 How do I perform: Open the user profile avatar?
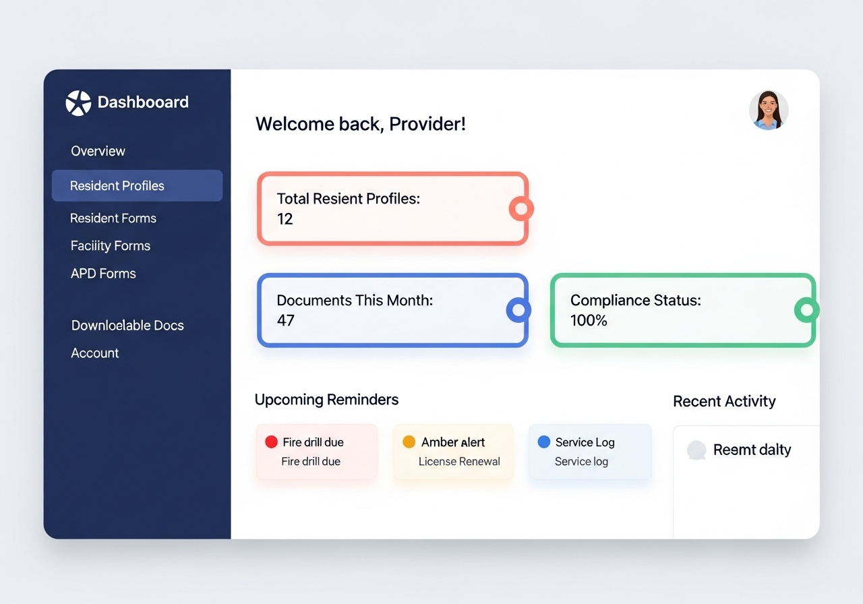(x=769, y=110)
